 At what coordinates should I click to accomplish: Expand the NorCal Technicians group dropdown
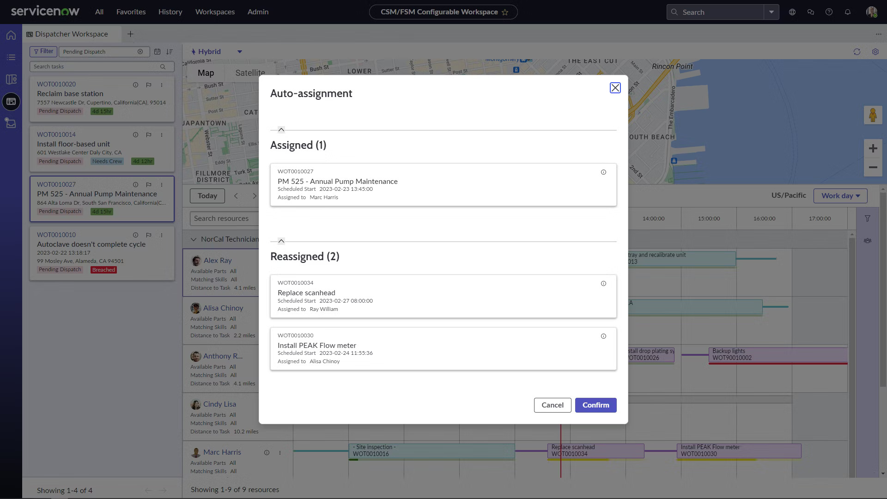(x=194, y=239)
